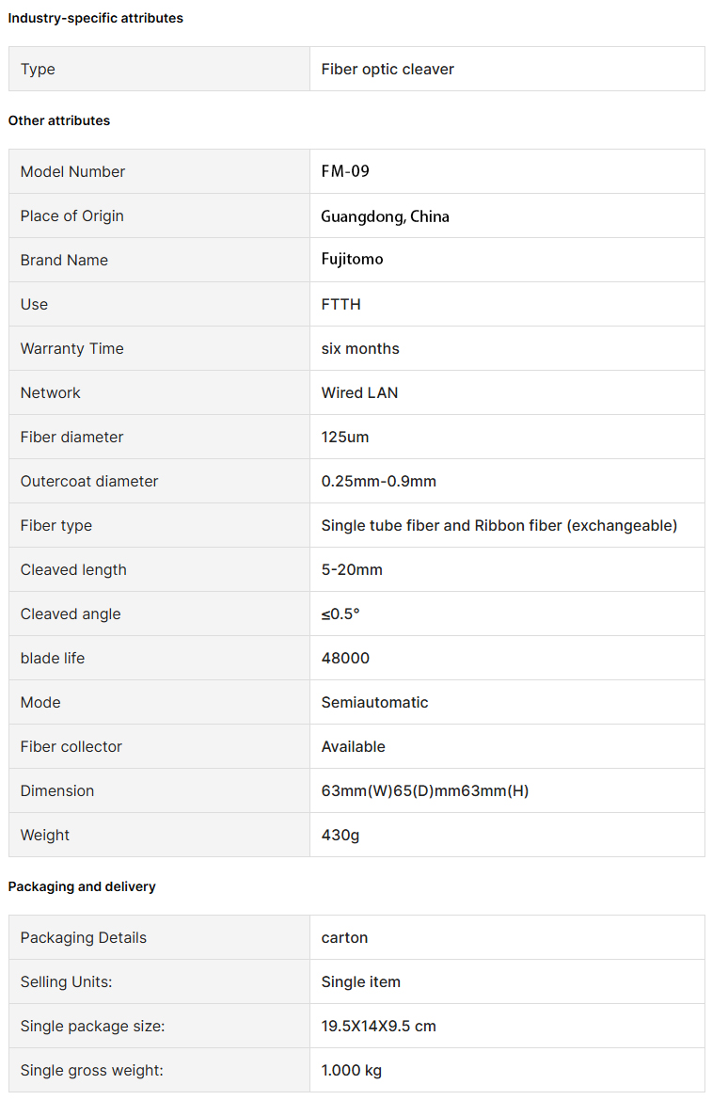Select the 19.5X14X9.5 cm package size
Image resolution: width=712 pixels, height=1100 pixels.
pyautogui.click(x=378, y=1027)
